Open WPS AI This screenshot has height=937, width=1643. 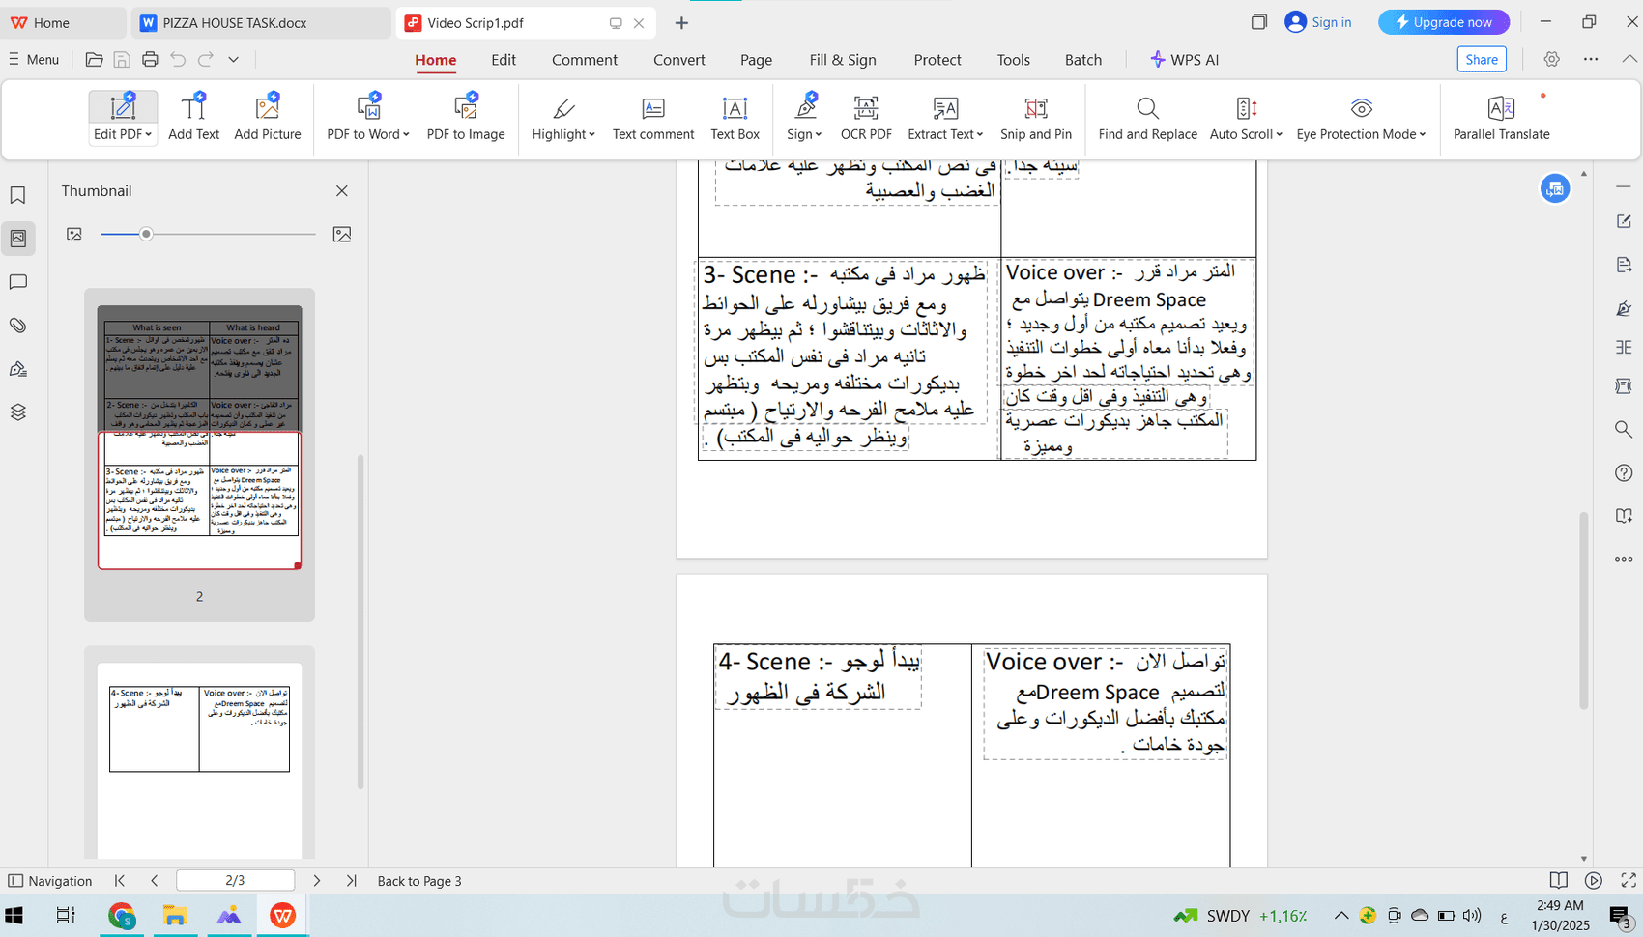point(1185,60)
